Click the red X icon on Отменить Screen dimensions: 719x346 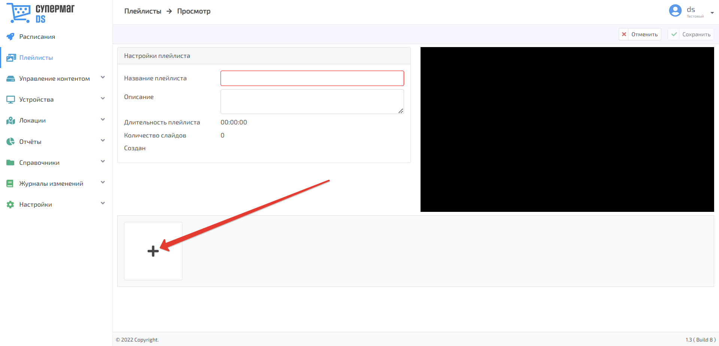(624, 34)
